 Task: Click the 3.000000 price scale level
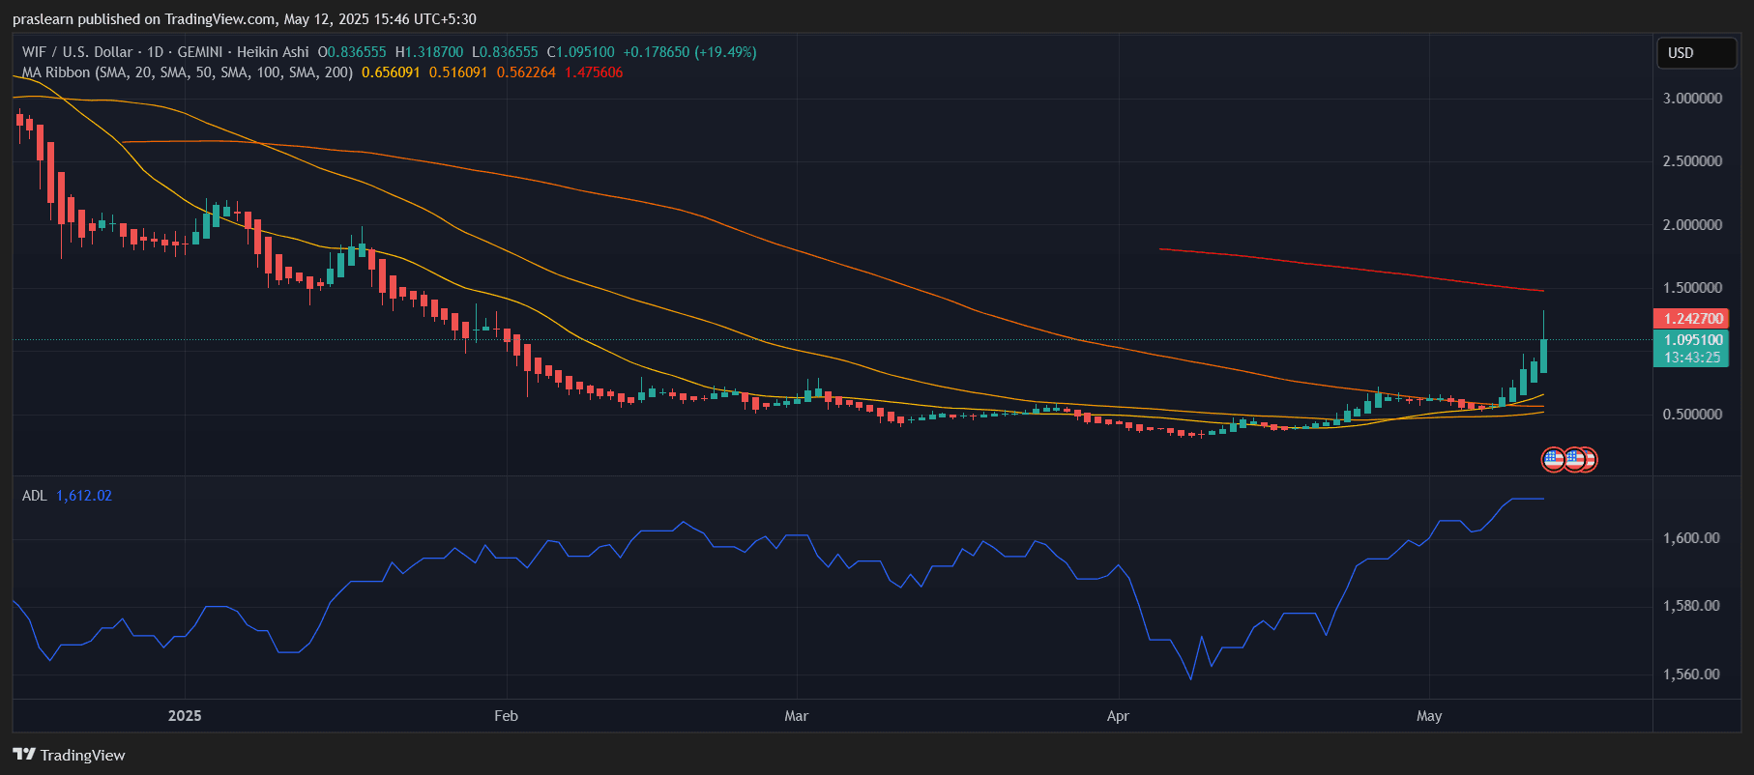click(1692, 99)
